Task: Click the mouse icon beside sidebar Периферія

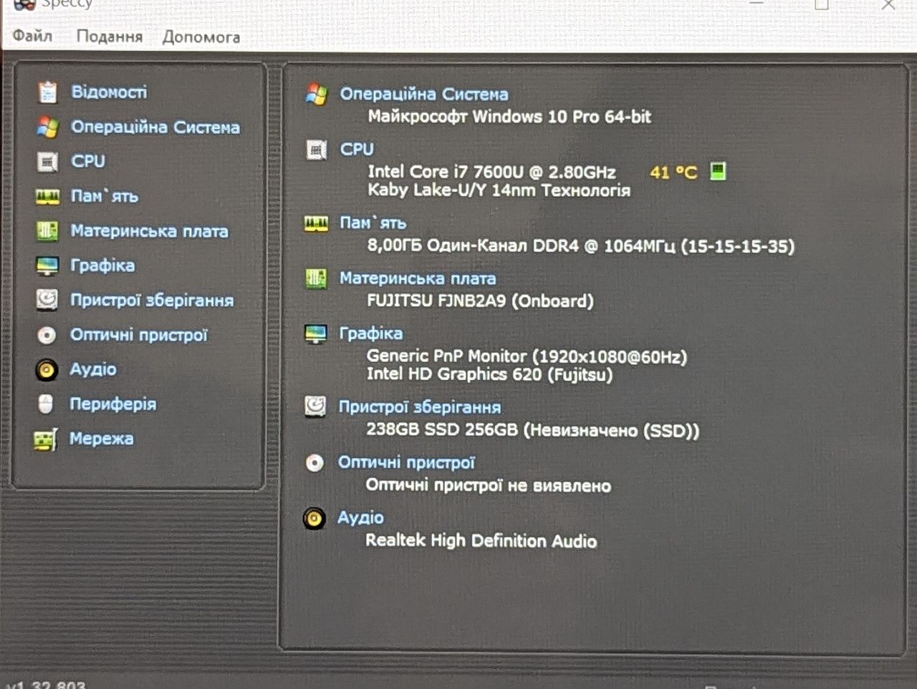Action: tap(46, 404)
